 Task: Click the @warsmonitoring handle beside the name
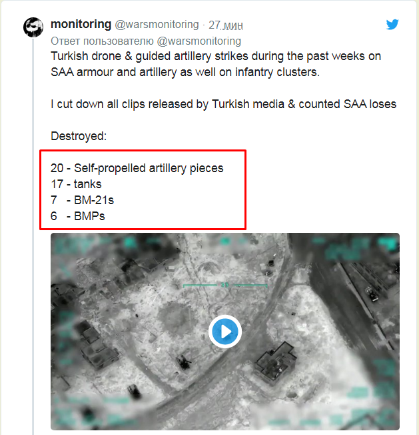pos(157,25)
